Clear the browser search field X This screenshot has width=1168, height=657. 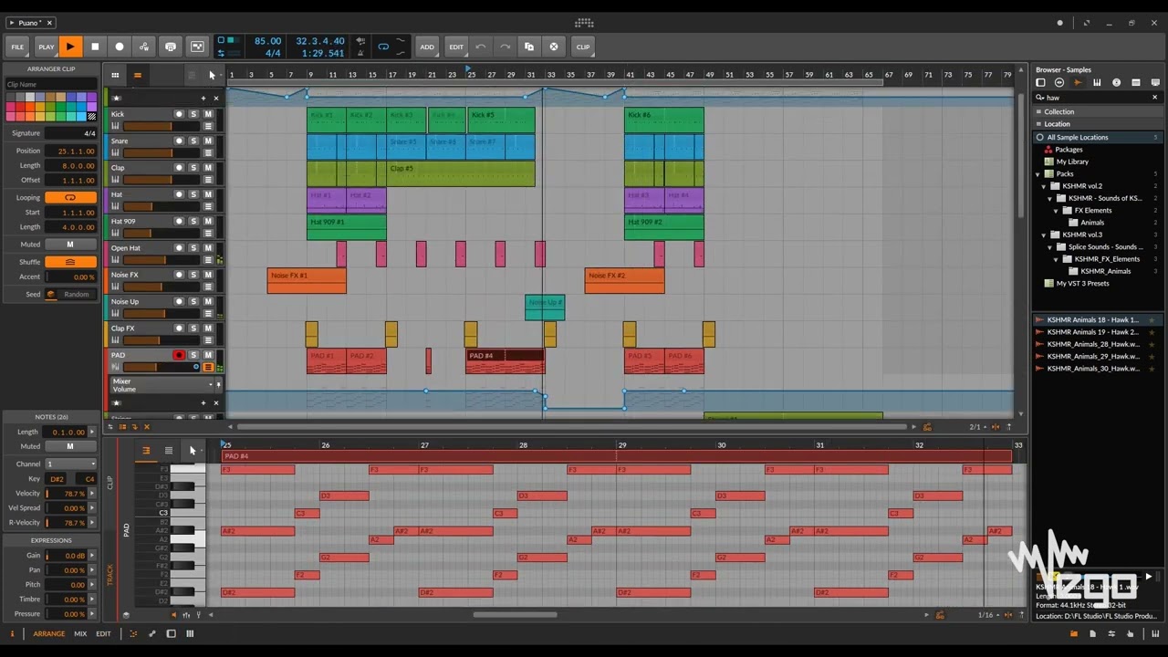[x=1154, y=98]
